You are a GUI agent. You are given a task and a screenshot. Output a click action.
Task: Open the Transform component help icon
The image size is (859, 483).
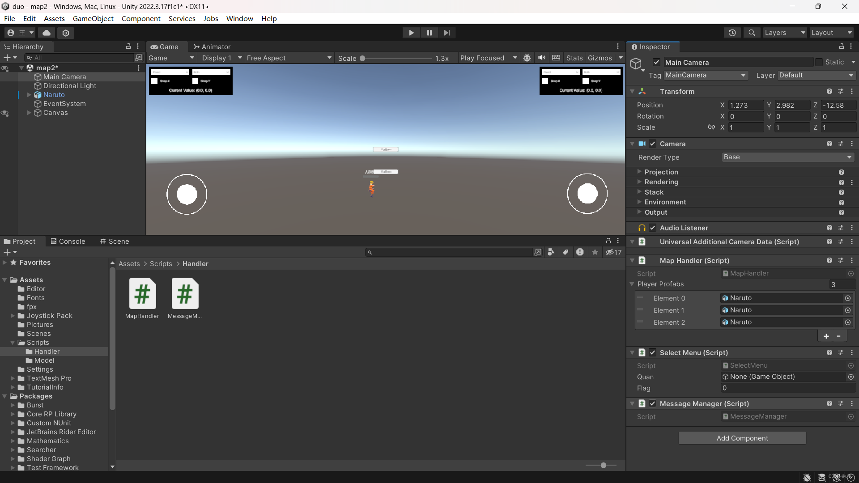(829, 91)
